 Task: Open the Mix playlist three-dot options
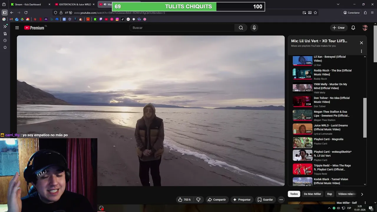point(361,51)
